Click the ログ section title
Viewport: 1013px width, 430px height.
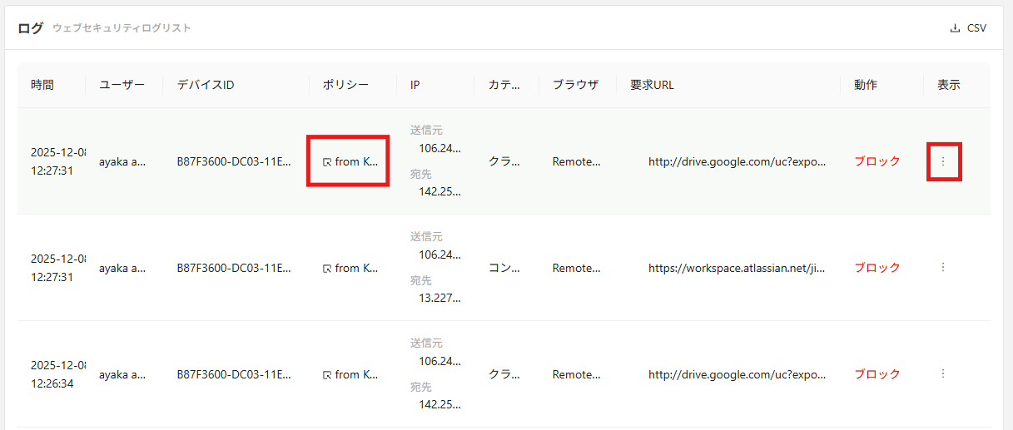click(30, 27)
